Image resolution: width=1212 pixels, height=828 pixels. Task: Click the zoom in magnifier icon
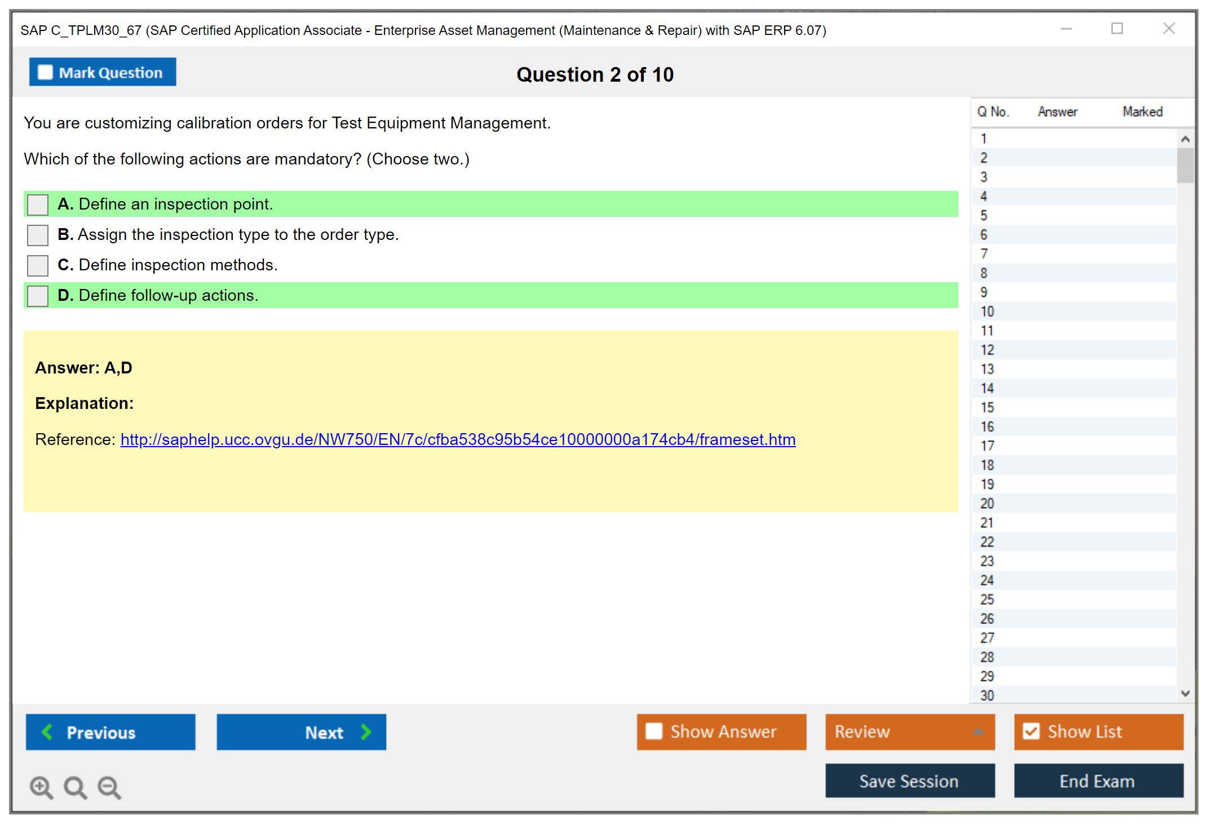(41, 787)
